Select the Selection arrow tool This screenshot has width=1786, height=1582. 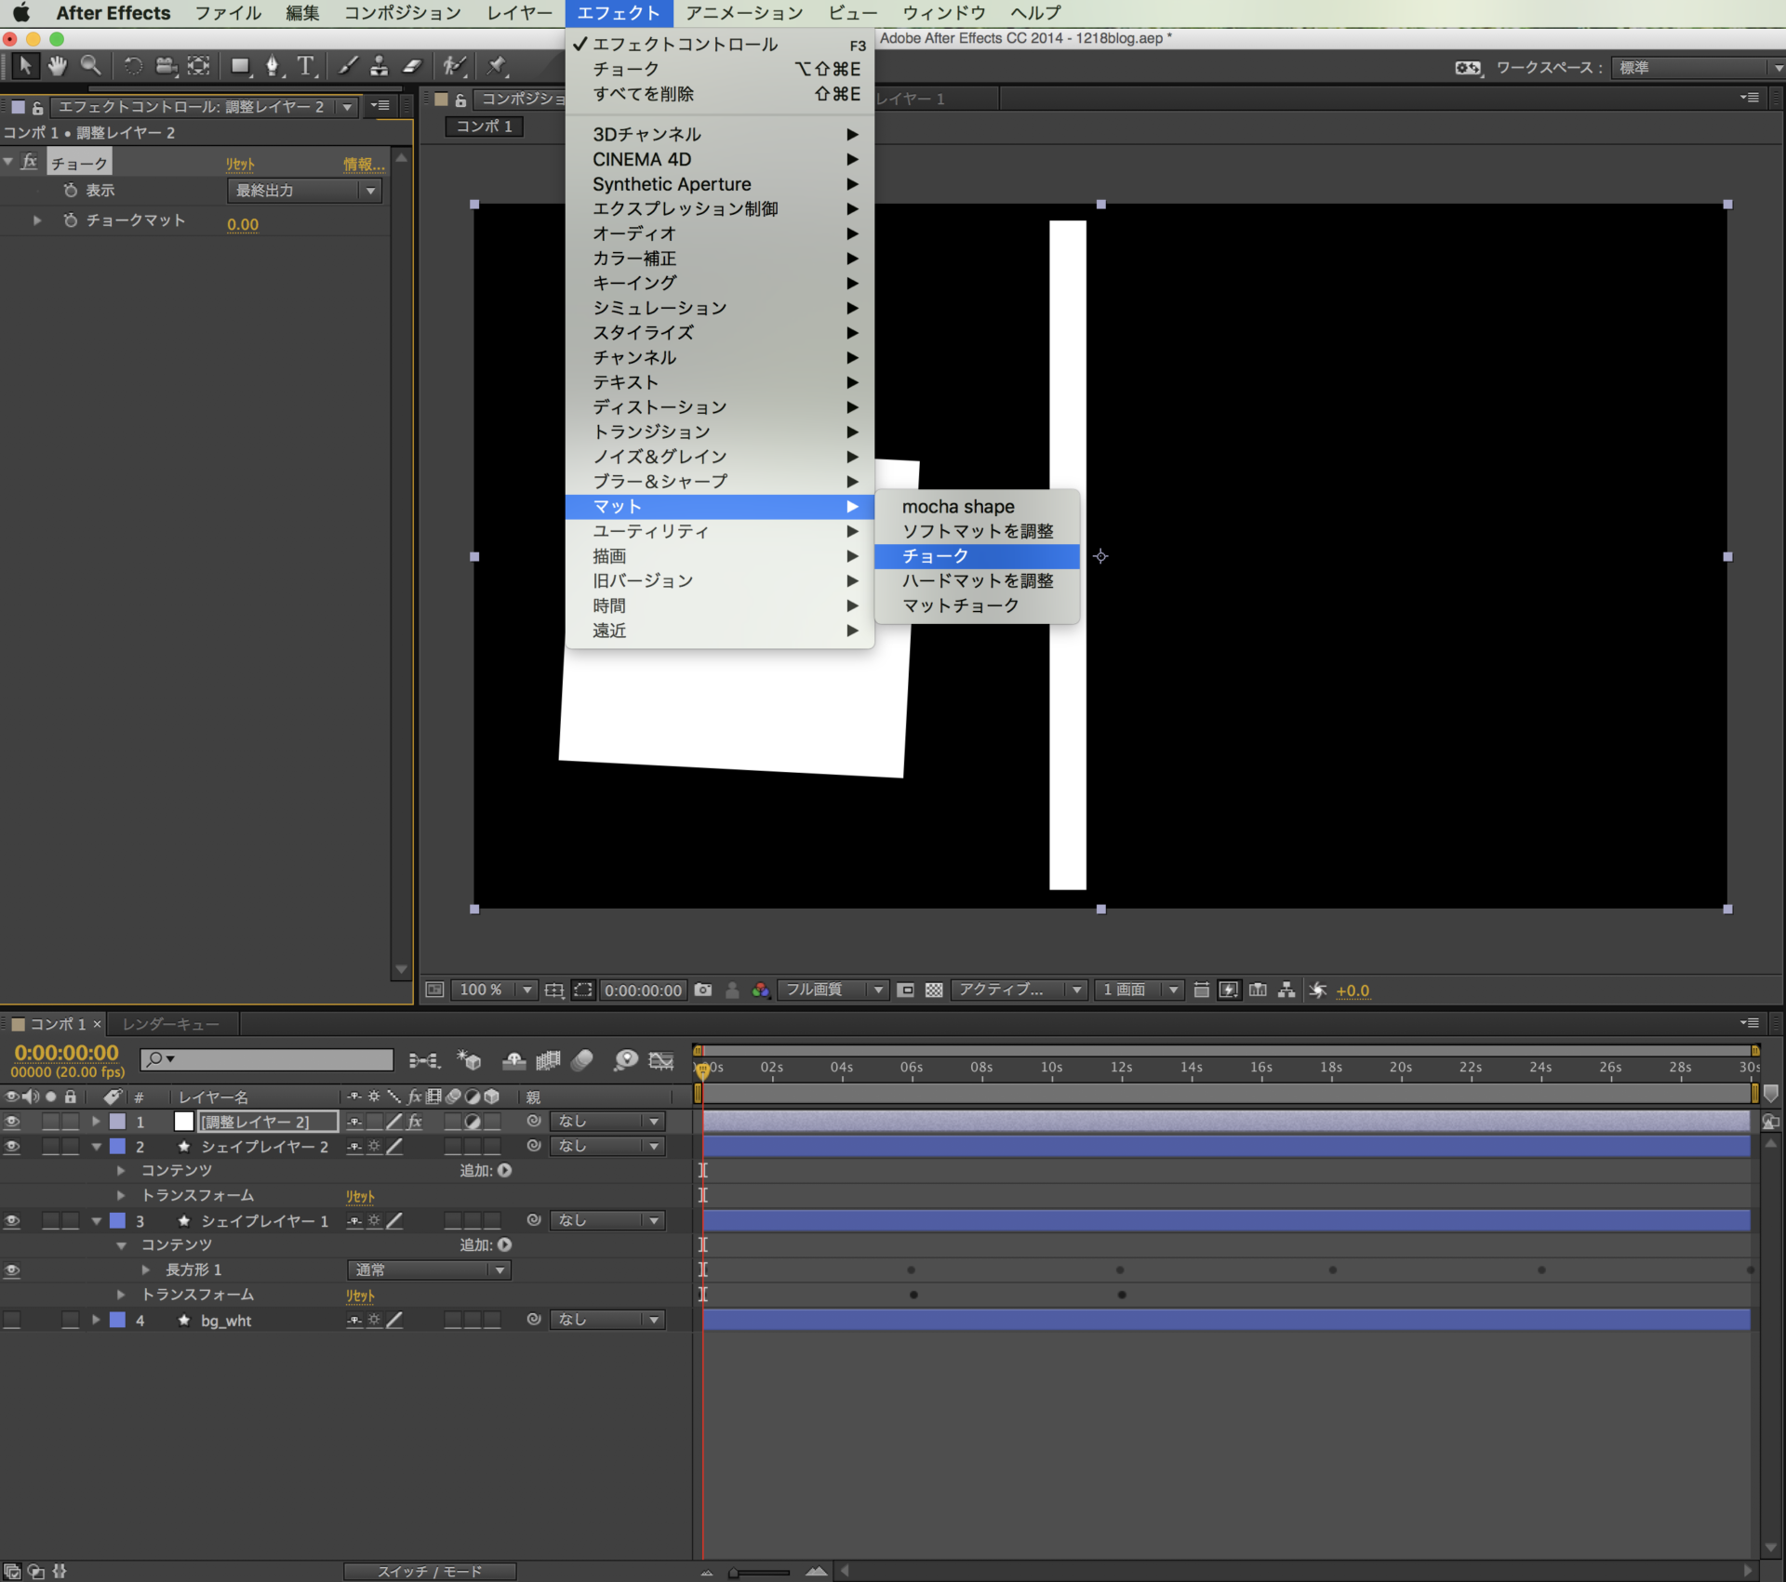[x=25, y=66]
